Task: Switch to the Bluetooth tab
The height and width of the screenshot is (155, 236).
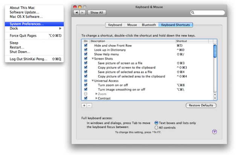Action: coord(149,25)
